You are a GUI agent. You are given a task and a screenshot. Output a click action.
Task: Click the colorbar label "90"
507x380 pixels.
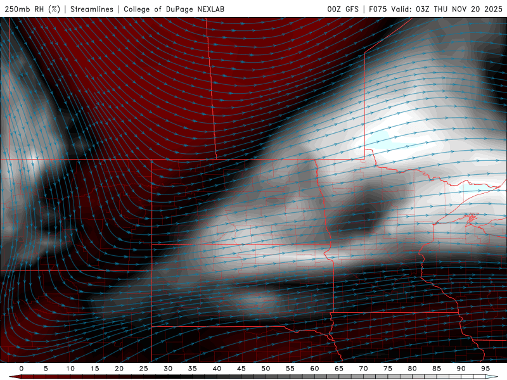coord(461,369)
